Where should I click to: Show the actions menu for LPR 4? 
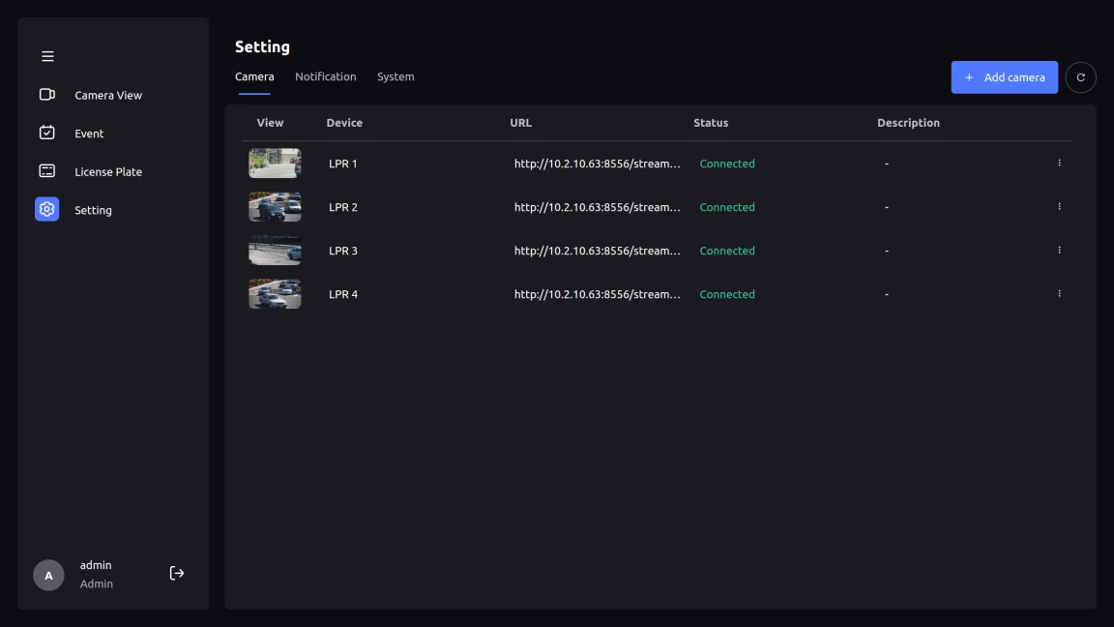(1059, 294)
